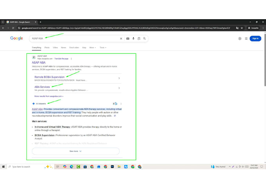Viewport: 266px width, 180px height.
Task: Open the tab search dropdown arrow
Action: [3, 22]
